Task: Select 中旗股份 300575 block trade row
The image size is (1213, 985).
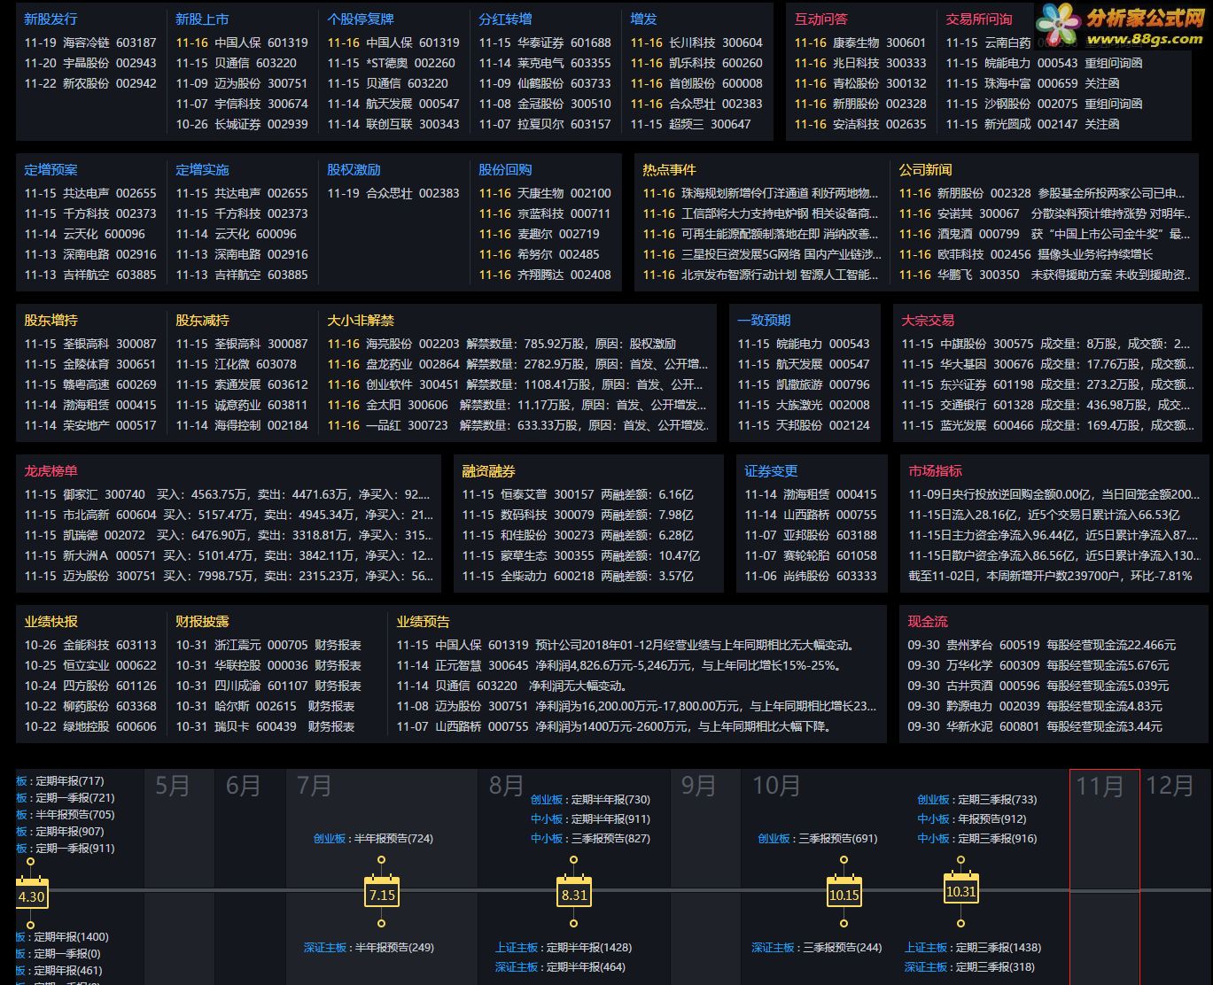Action: (x=1046, y=344)
